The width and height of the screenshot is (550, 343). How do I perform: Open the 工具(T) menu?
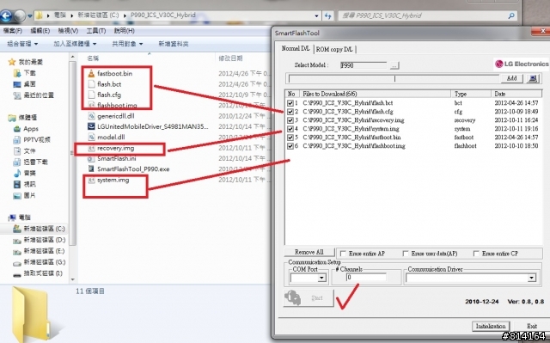(x=96, y=31)
